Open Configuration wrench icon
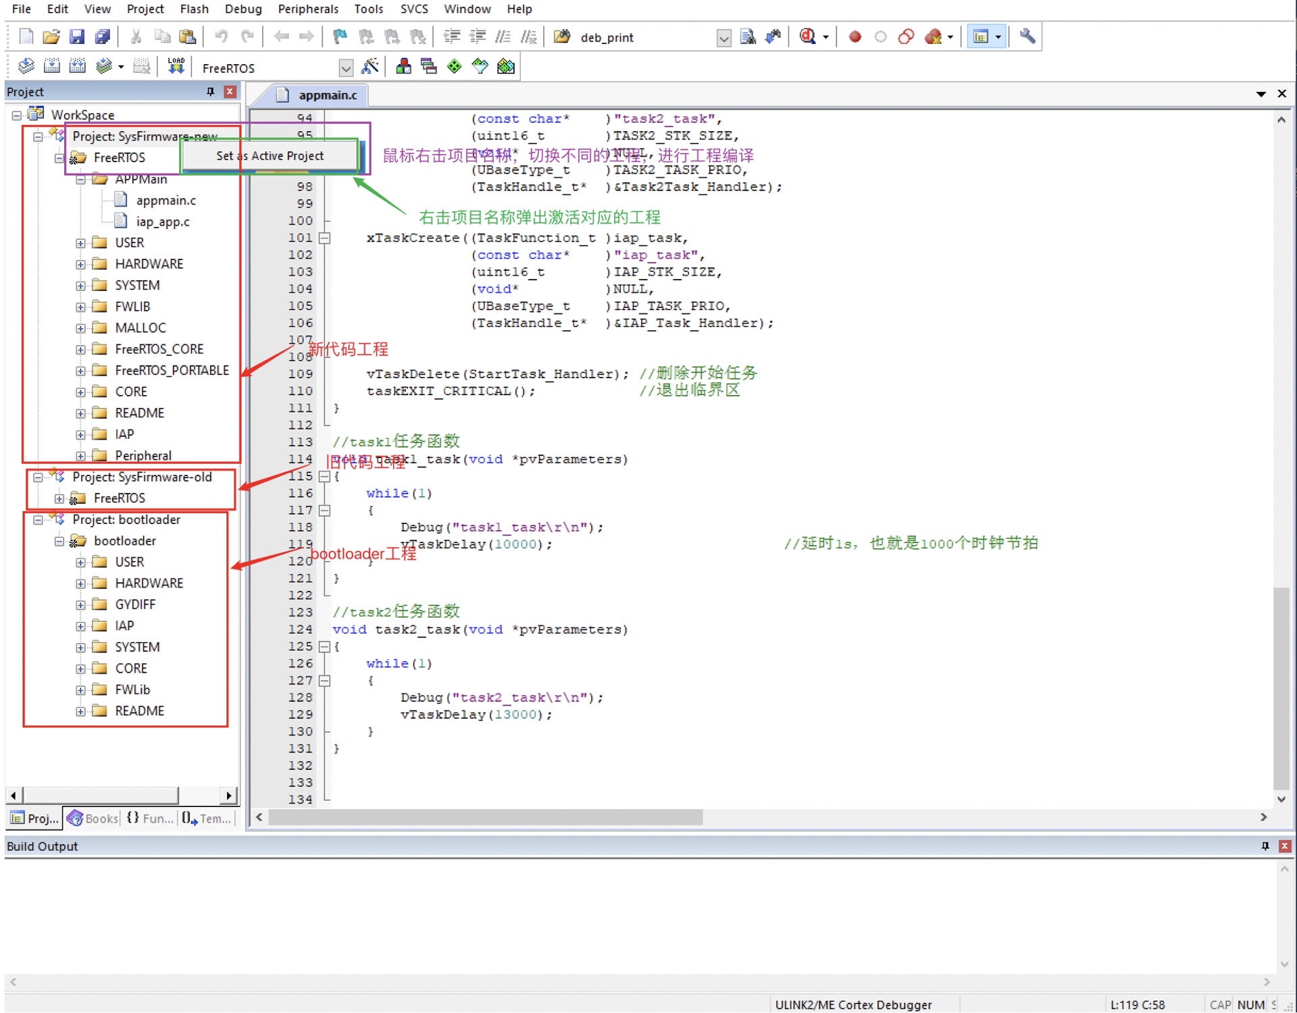1297x1013 pixels. [1027, 36]
